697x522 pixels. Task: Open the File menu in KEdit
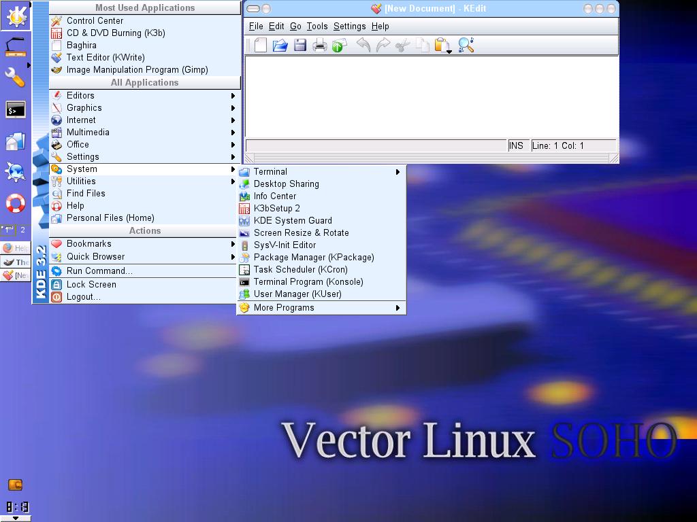point(256,27)
